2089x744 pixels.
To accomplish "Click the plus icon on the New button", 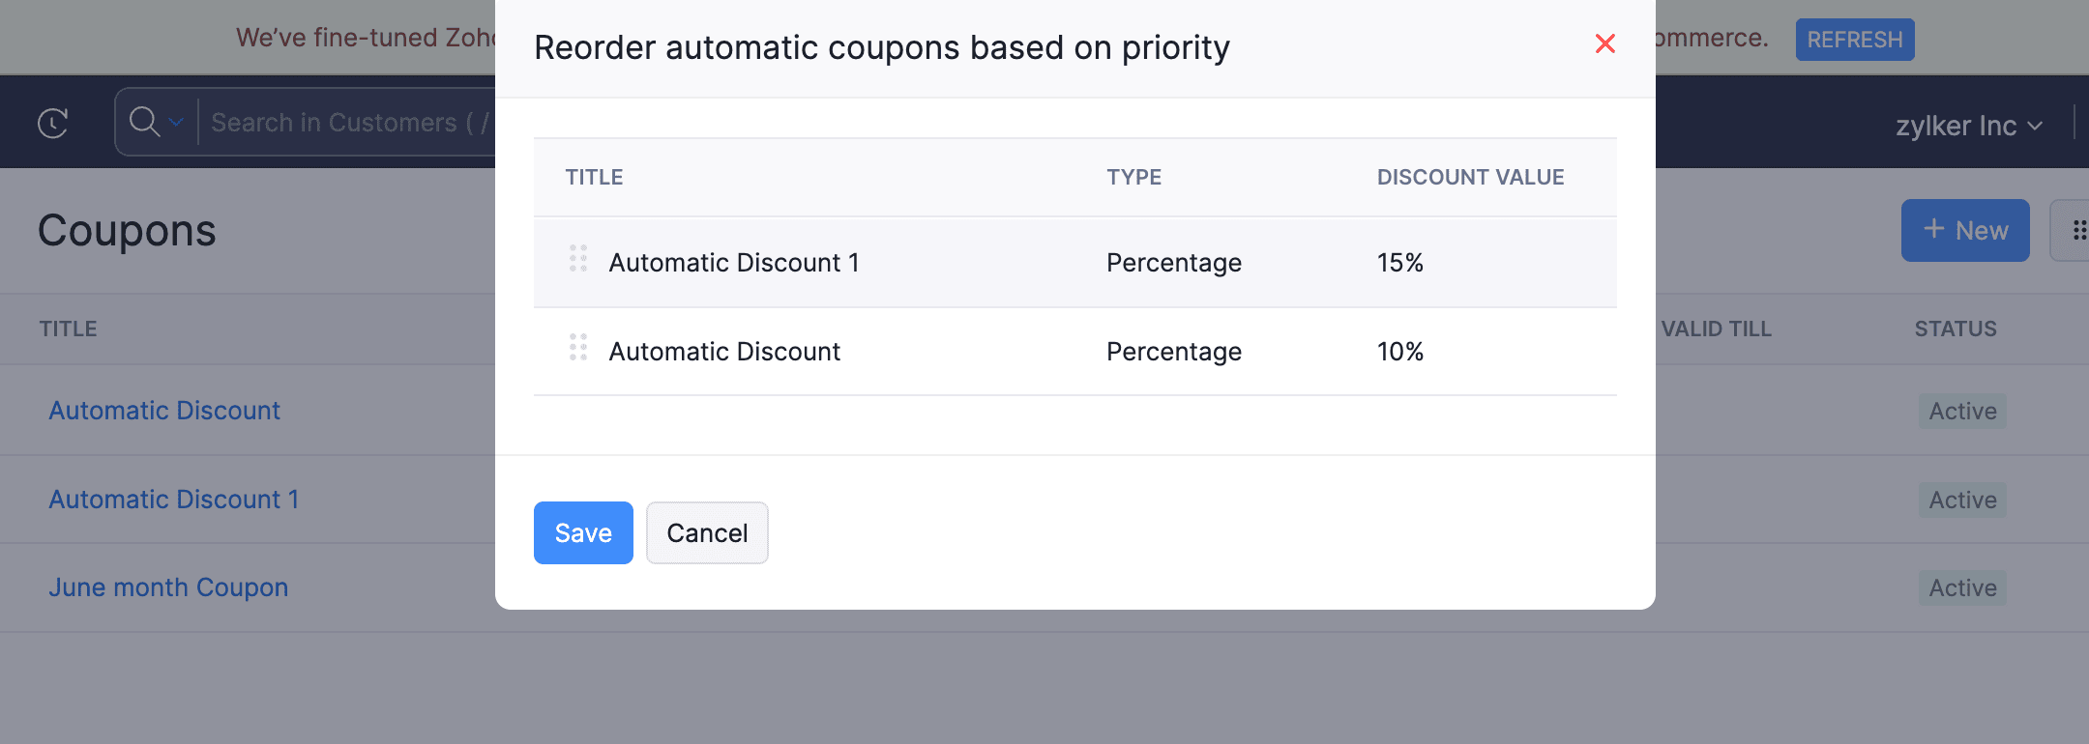I will (1931, 230).
